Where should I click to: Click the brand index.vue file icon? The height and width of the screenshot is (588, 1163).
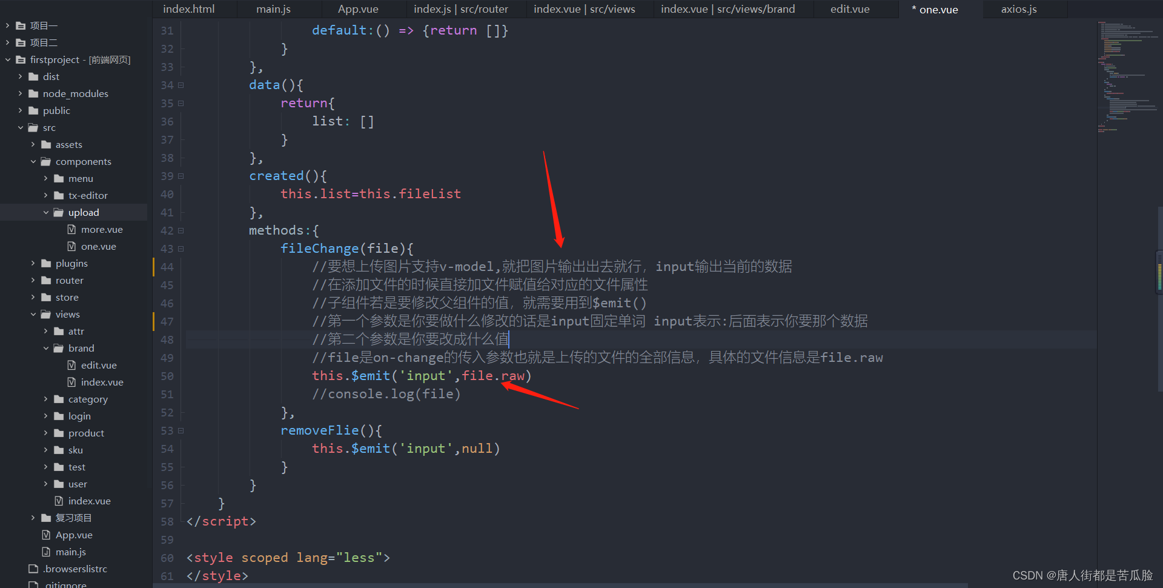[x=71, y=382]
